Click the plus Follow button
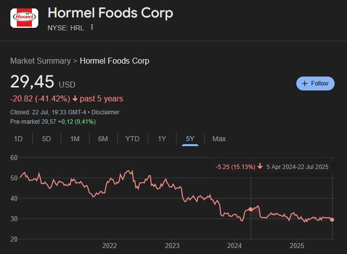This screenshot has width=347, height=254. click(x=315, y=84)
